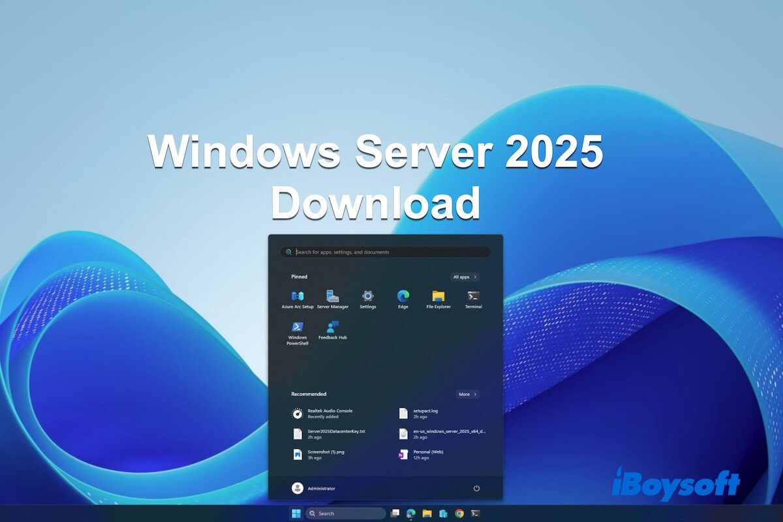783x522 pixels.
Task: Open the Settings gear in pinned apps
Action: point(368,299)
